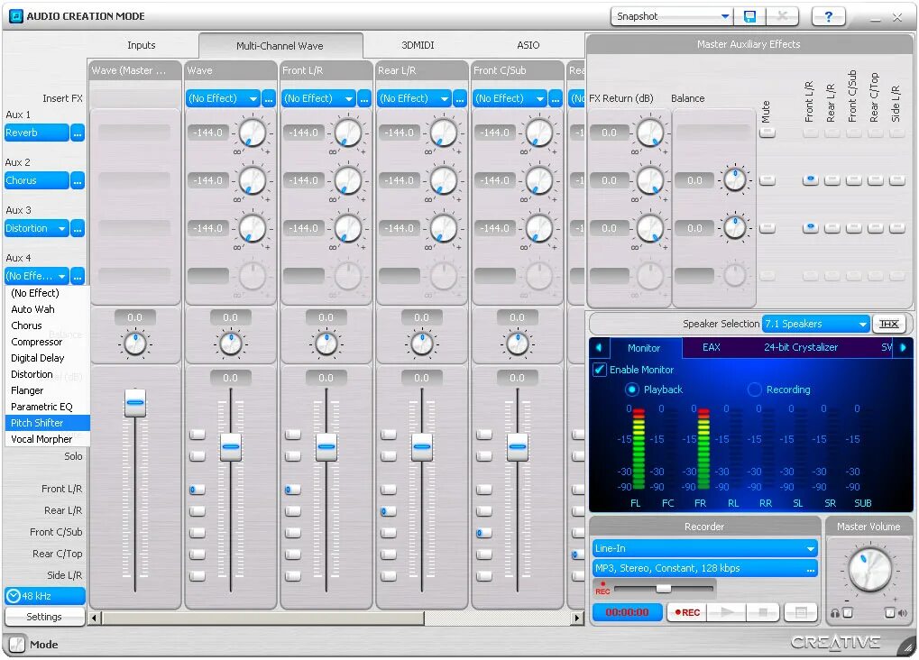Image resolution: width=919 pixels, height=660 pixels.
Task: Click the Master Volume knob
Action: 869,570
